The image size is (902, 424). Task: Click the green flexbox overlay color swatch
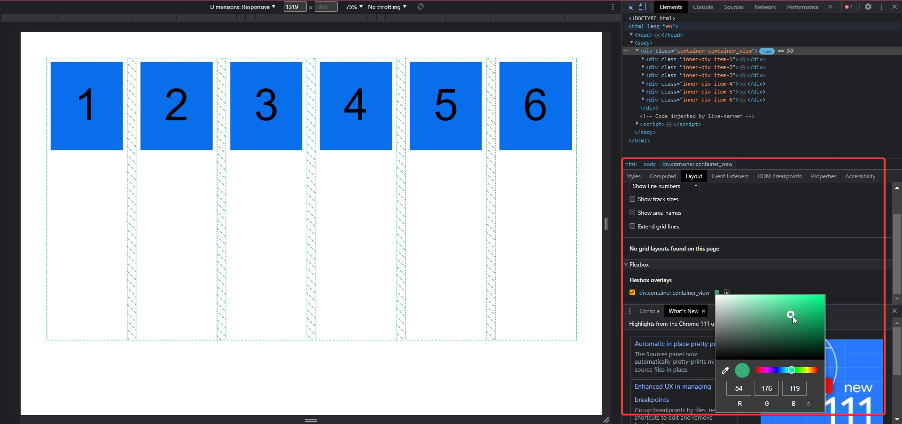[716, 292]
